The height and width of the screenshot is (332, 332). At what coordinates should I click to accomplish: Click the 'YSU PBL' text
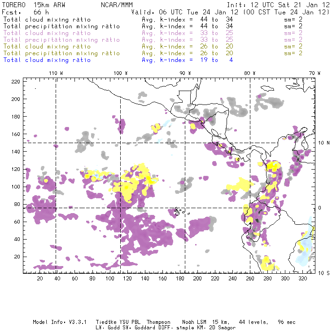tap(130, 322)
